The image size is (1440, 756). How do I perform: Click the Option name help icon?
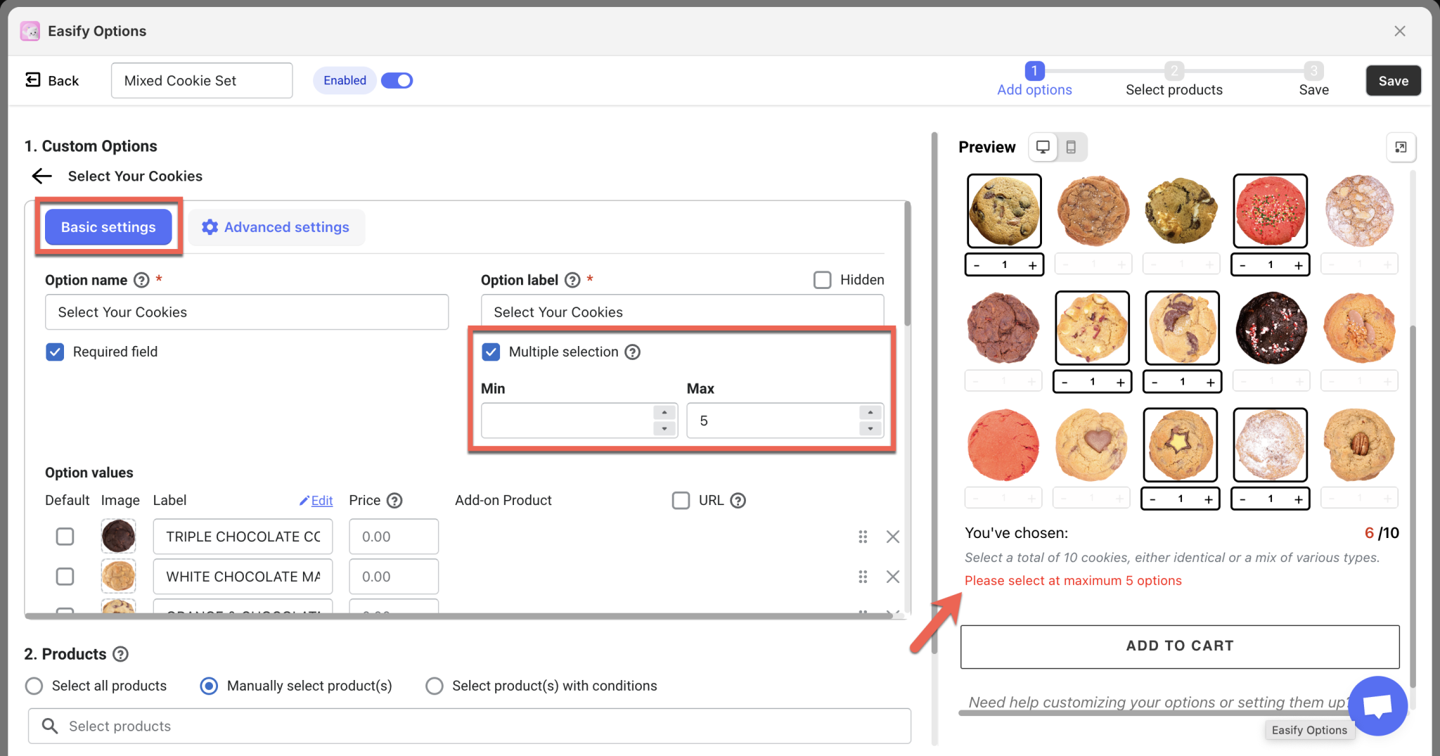click(141, 280)
